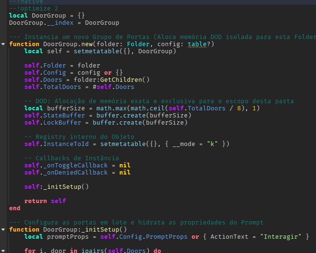
Task: Click 'self:_initSetup()' call line
Action: tap(57, 187)
